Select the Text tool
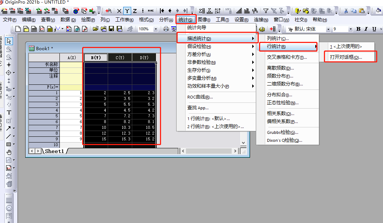Image resolution: width=383 pixels, height=223 pixels. click(9, 113)
